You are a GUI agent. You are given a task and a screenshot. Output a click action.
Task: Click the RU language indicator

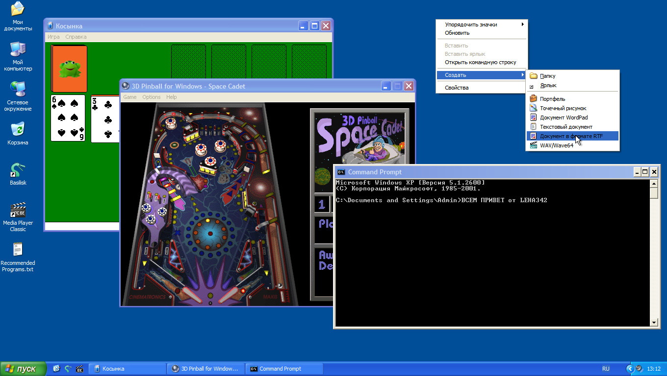[606, 369]
